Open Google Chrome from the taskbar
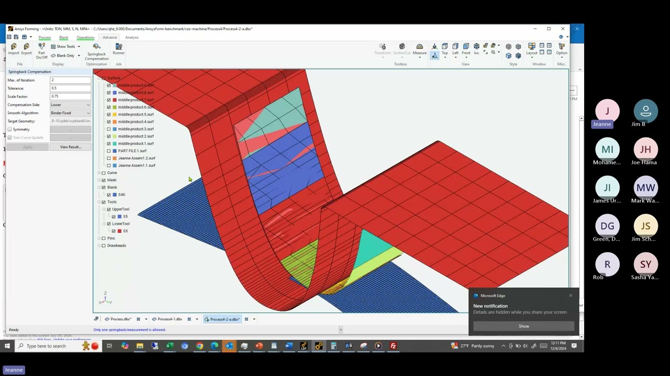 [199, 346]
